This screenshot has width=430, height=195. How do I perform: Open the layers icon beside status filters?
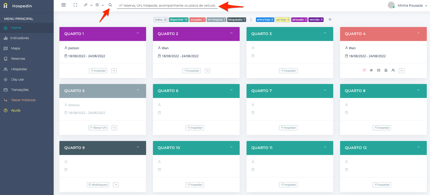coord(330,19)
